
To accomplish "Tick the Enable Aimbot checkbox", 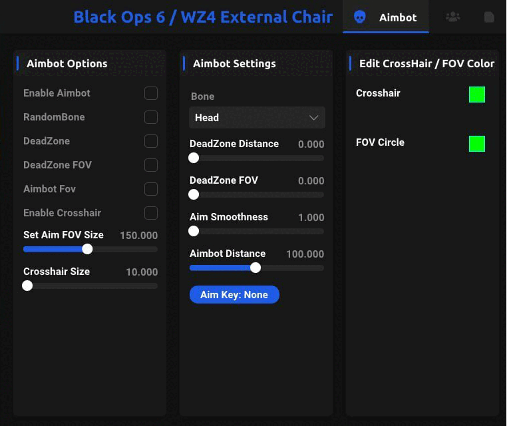I will [x=151, y=93].
